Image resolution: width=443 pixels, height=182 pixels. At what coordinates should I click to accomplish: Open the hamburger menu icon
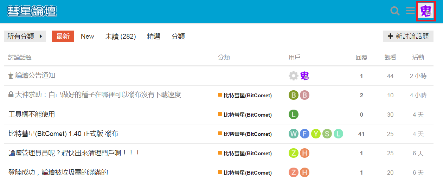coord(410,11)
